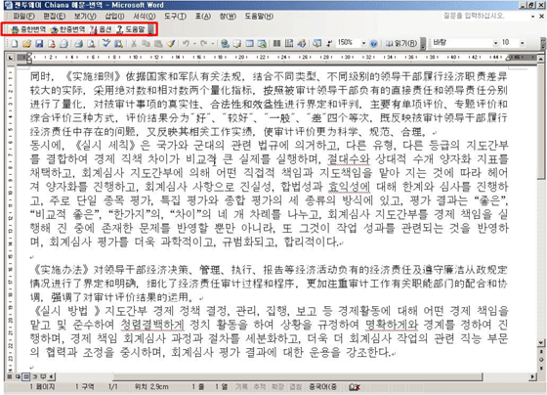This screenshot has height=395, width=547.
Task: Open the 서식(O) menu
Action: coord(145,16)
